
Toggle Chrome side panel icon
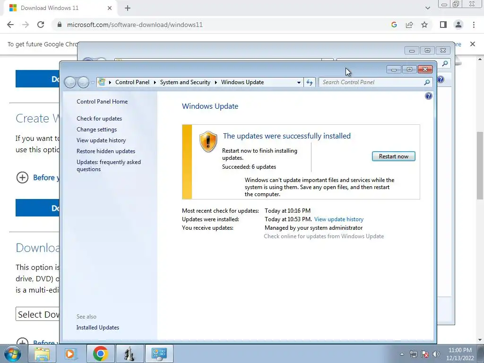click(x=443, y=25)
